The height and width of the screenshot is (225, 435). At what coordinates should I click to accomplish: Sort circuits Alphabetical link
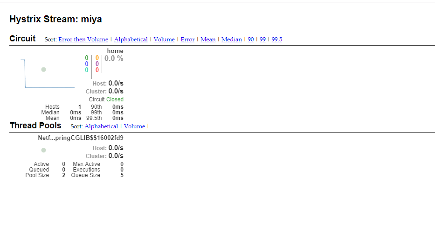coord(131,40)
